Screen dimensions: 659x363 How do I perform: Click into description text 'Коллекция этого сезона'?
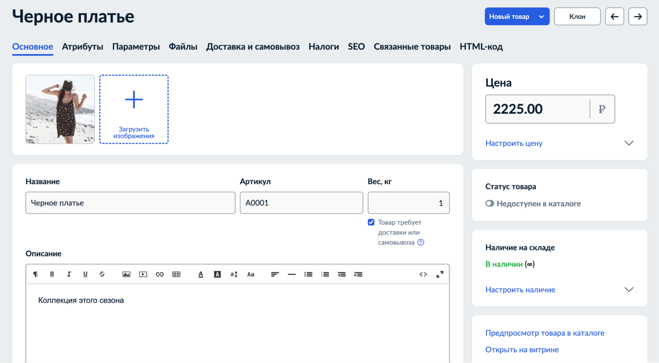point(81,300)
